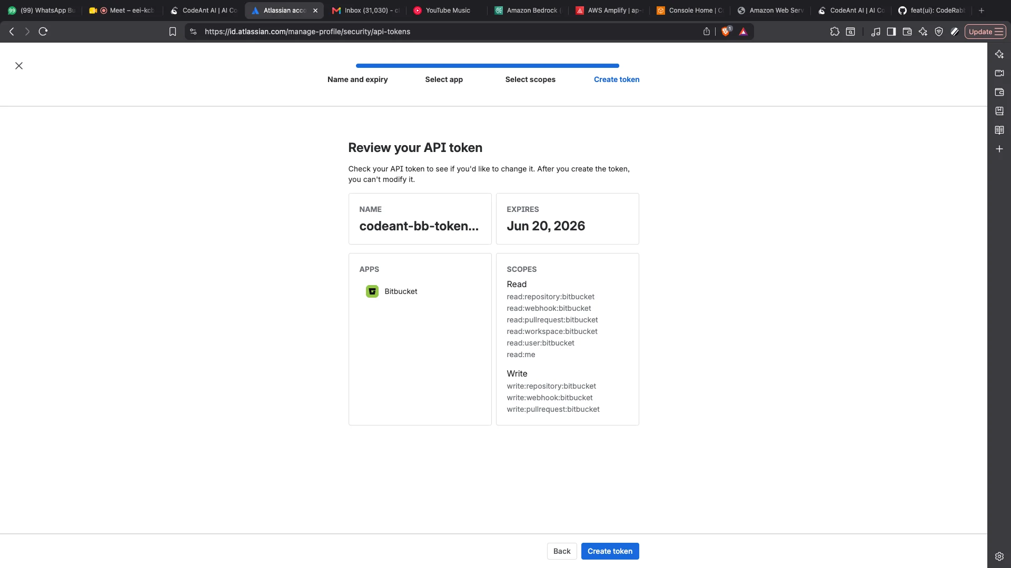This screenshot has width=1011, height=568.
Task: Reload the Atlassian page
Action: click(x=43, y=32)
